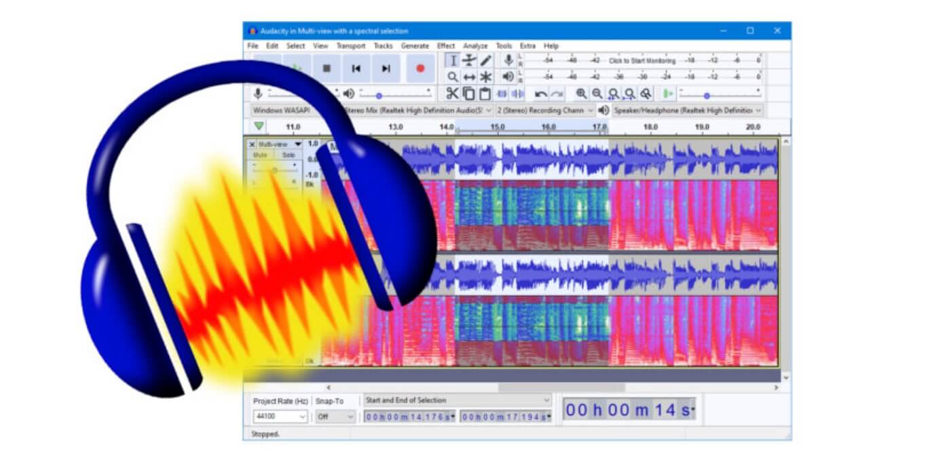This screenshot has height=466, width=928.
Task: Open the Multi-view track name dropdown
Action: coord(280,144)
